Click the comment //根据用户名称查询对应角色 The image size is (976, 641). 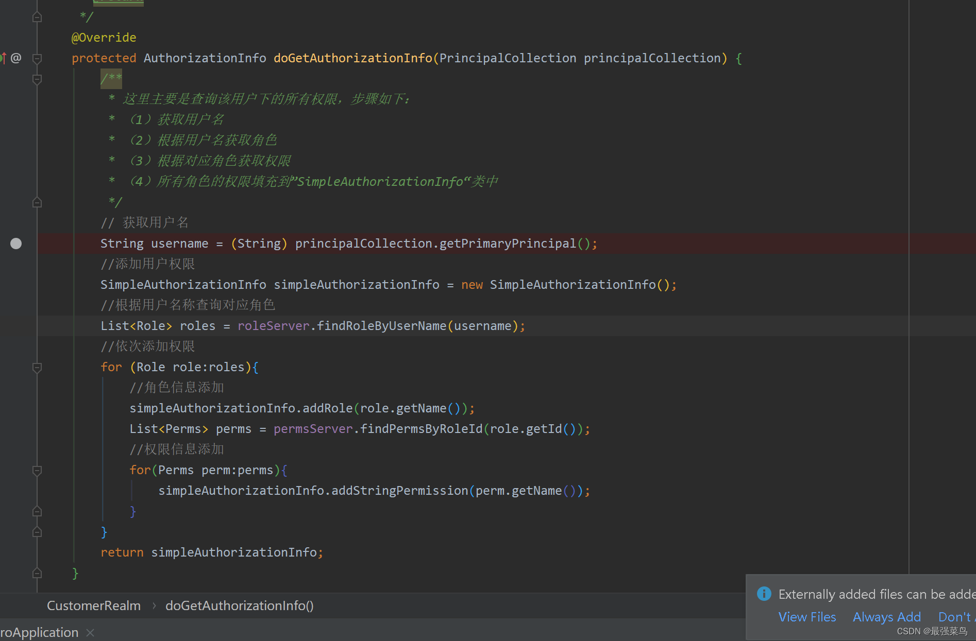tap(188, 305)
